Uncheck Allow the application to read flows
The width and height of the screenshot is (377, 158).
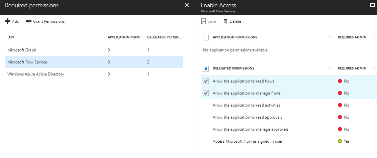click(206, 81)
